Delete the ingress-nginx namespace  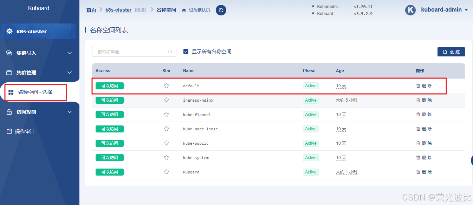tap(424, 100)
